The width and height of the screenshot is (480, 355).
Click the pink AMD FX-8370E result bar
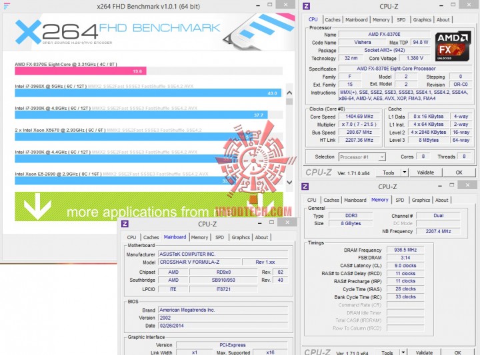pos(81,71)
